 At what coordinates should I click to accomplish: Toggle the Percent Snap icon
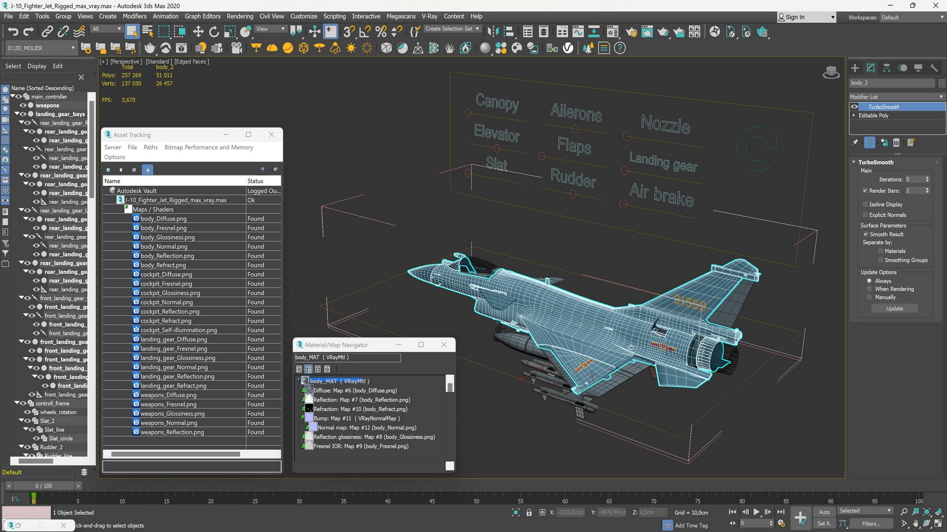pyautogui.click(x=381, y=32)
